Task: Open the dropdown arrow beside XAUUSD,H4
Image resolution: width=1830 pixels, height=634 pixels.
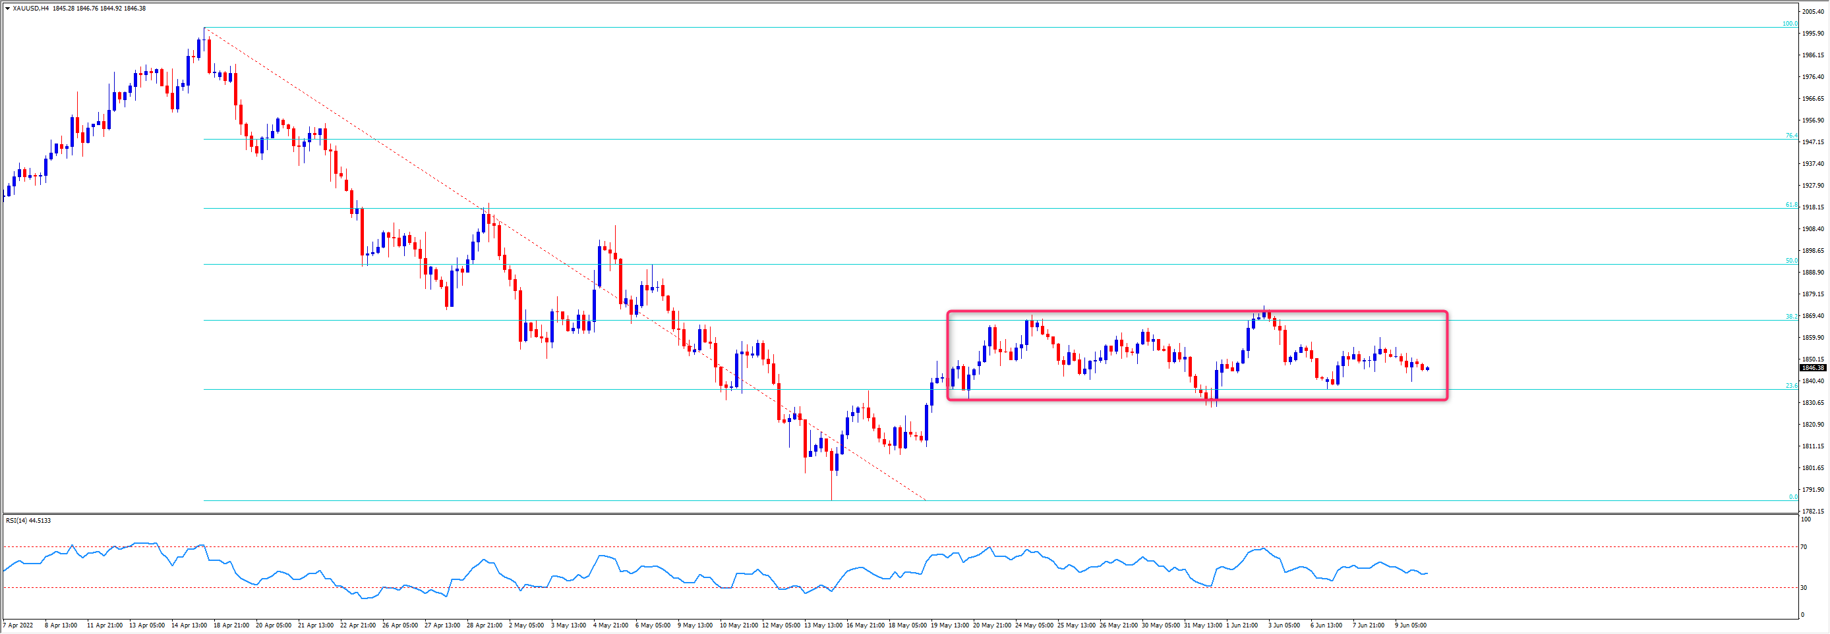Action: 7,9
